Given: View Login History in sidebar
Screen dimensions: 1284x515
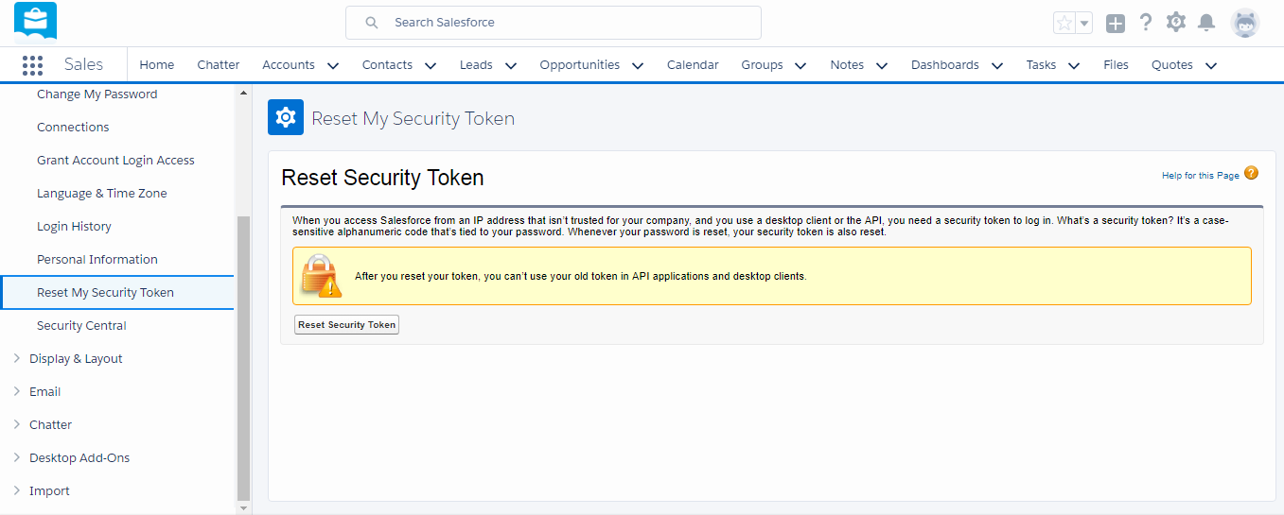Looking at the screenshot, I should [74, 227].
